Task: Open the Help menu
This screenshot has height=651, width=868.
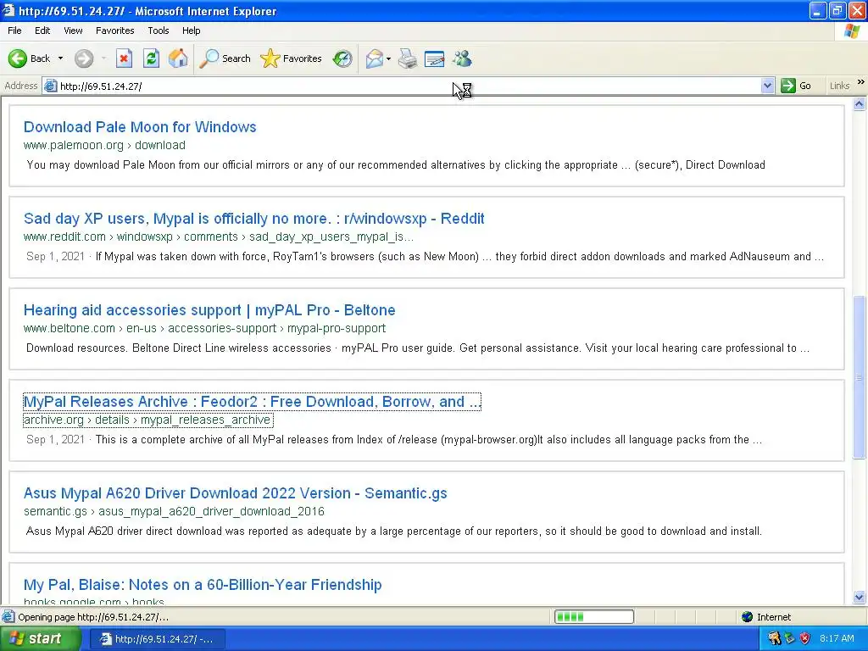Action: [191, 31]
